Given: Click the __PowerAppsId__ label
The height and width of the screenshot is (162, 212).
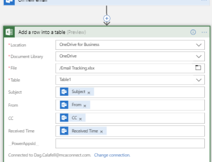Looking at the screenshot, I should pos(24,143).
